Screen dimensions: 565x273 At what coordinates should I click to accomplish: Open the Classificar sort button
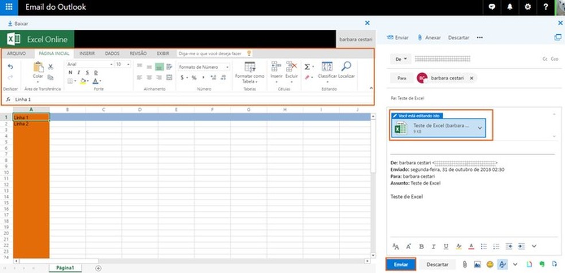point(327,73)
